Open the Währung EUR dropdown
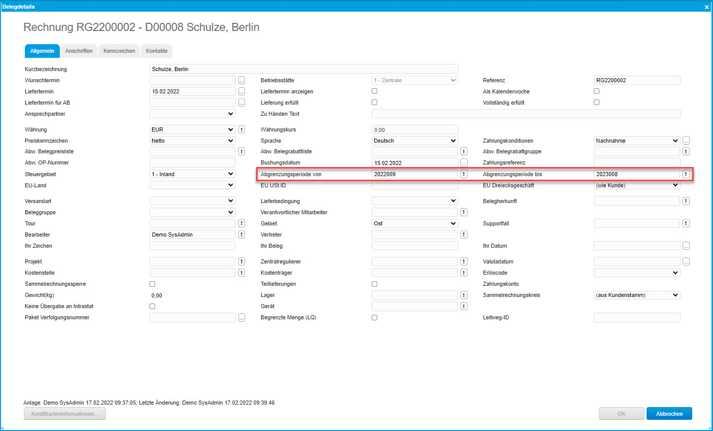713x431 pixels. click(193, 129)
